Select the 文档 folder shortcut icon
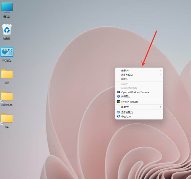191x179 pixels. 7,119
